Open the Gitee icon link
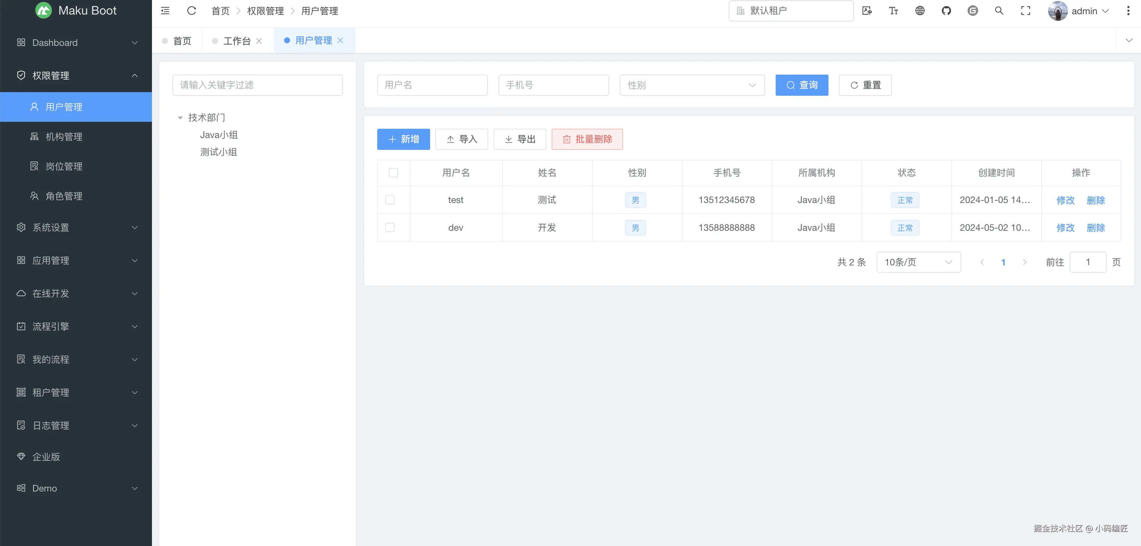This screenshot has width=1141, height=546. click(x=972, y=11)
